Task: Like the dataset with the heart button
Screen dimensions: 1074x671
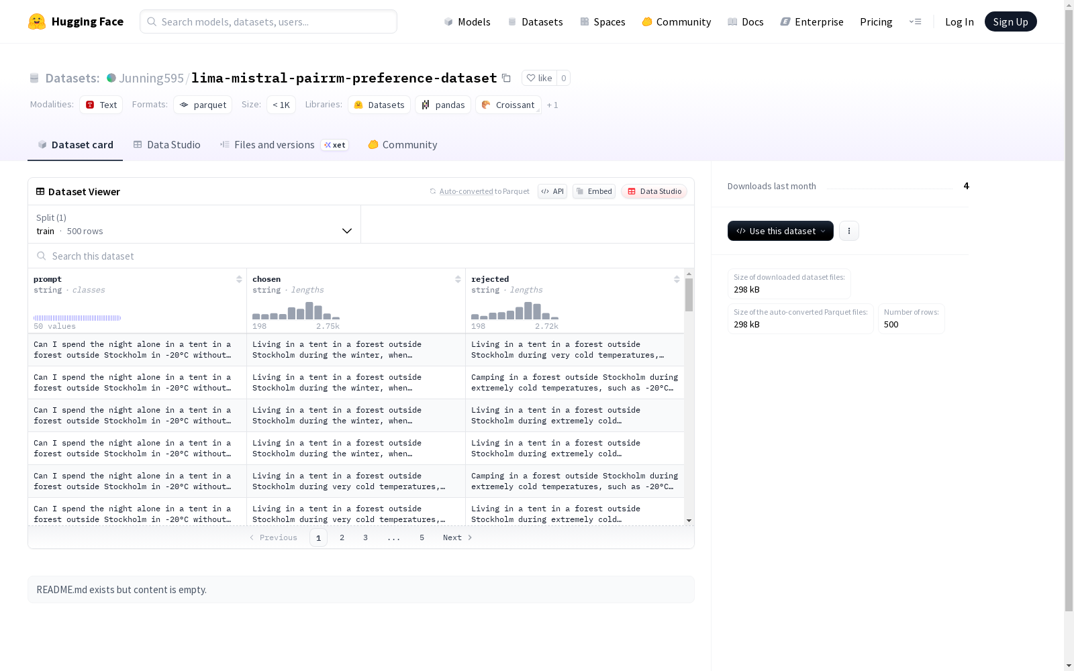Action: point(539,78)
